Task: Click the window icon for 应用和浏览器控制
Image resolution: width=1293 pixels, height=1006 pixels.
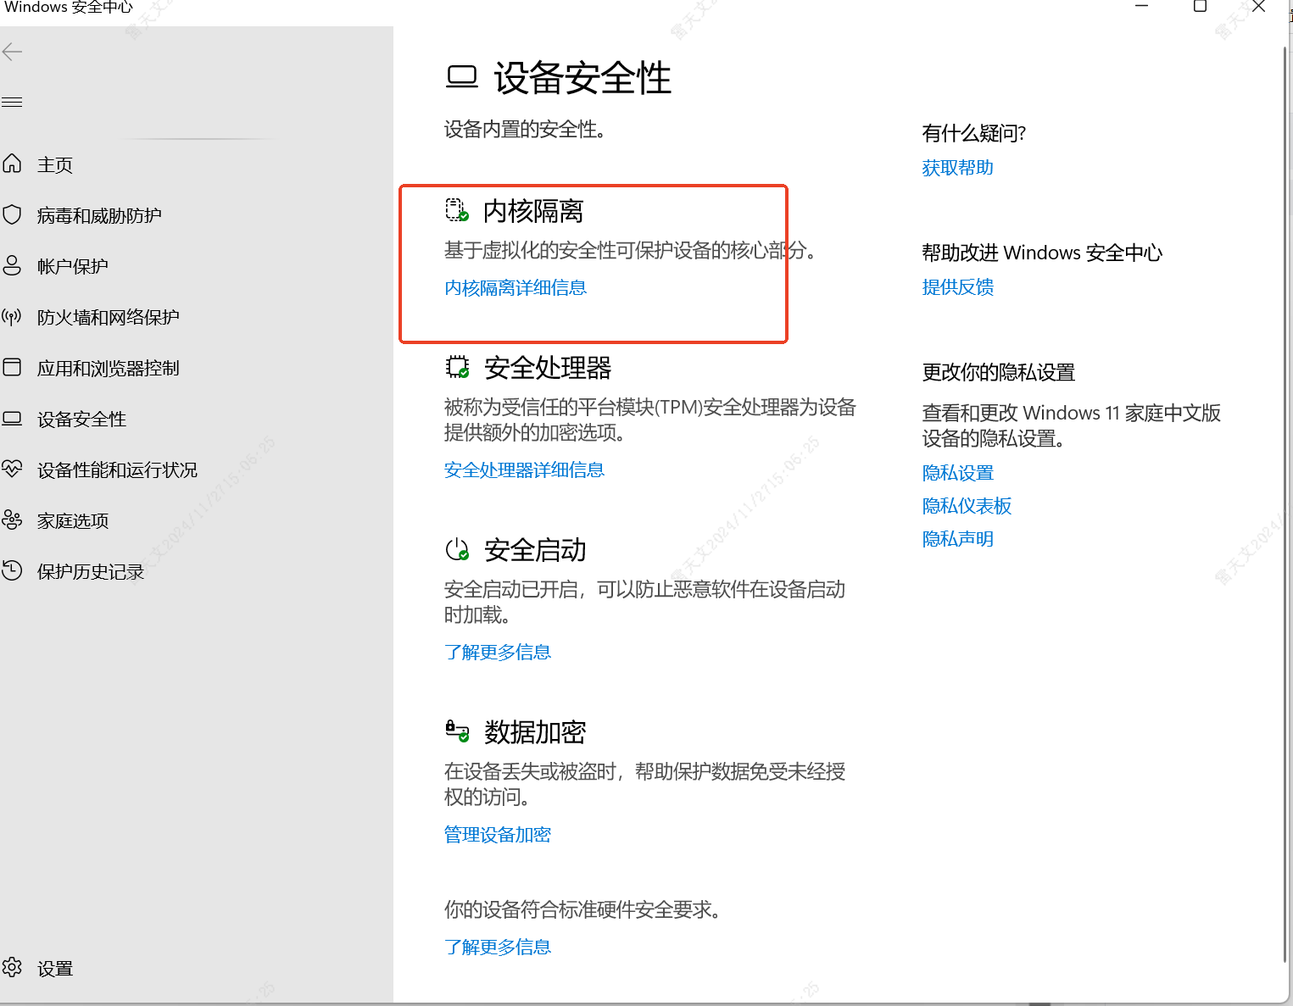Action: (12, 367)
